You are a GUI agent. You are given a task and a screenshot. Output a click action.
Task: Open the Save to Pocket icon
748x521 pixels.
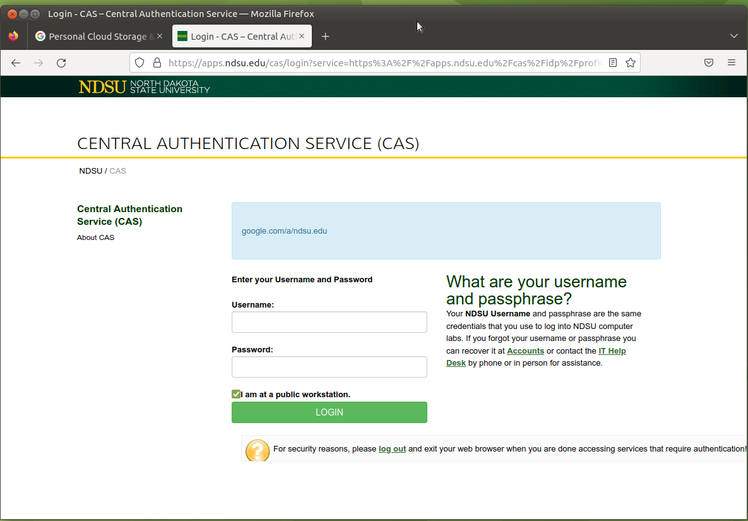709,63
